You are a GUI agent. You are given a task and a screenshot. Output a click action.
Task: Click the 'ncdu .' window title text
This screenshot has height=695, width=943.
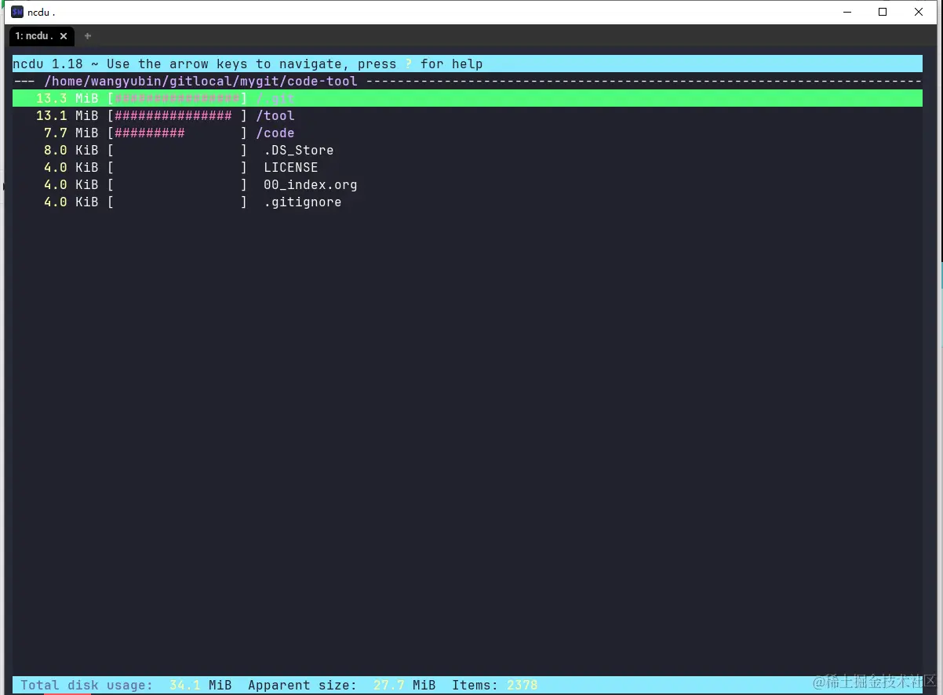pyautogui.click(x=41, y=12)
